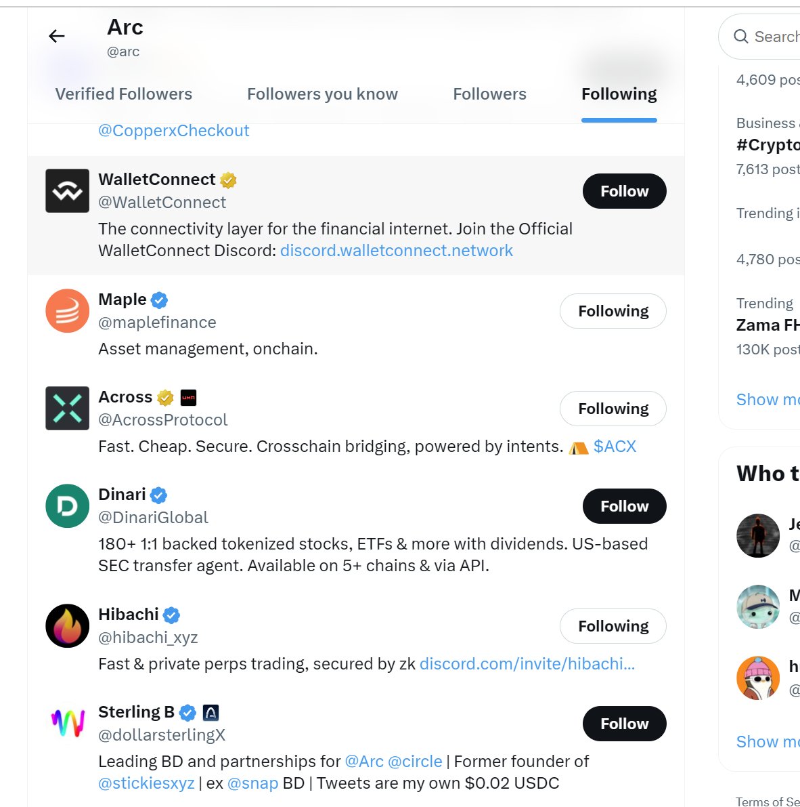The height and width of the screenshot is (807, 800).
Task: Click the UMA affiliate badge beside Across
Action: click(188, 398)
